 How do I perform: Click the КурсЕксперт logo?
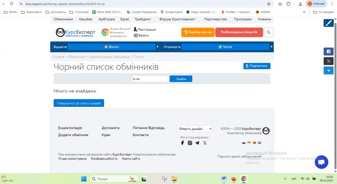(x=75, y=32)
